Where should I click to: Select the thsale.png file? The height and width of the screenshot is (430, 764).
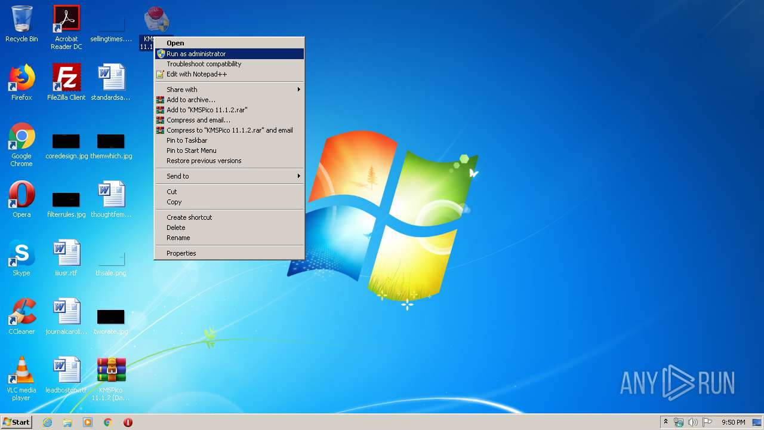click(x=111, y=263)
